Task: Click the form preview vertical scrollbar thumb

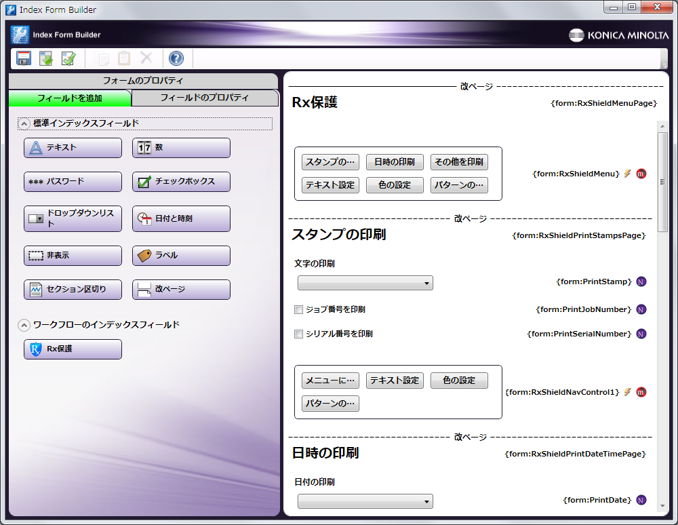Action: coord(662,182)
